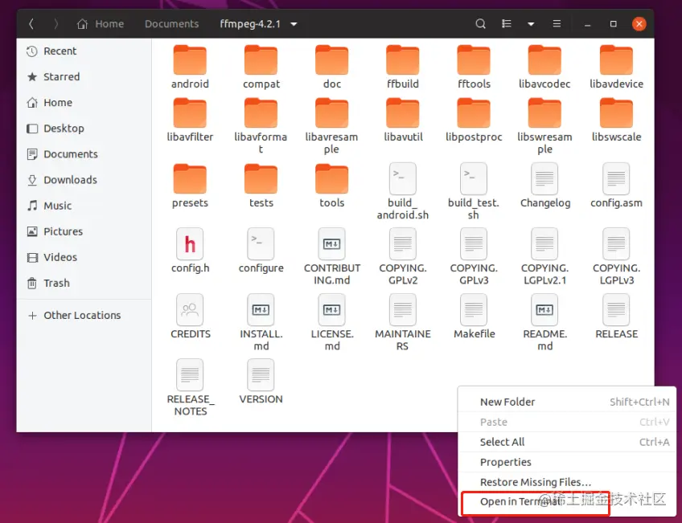Viewport: 682px width, 523px height.
Task: Open Starred in the sidebar
Action: click(84, 77)
